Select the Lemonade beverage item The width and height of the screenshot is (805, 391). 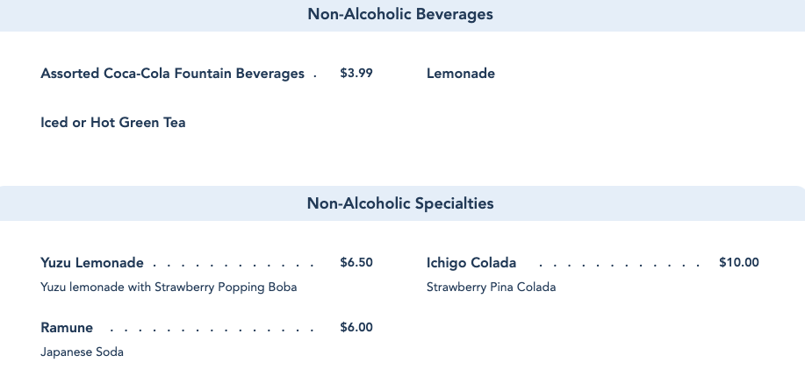point(461,74)
